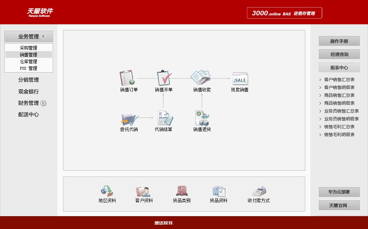The height and width of the screenshot is (229, 368).
Task: Open the 销售收款 POS terminal icon
Action: pyautogui.click(x=201, y=78)
